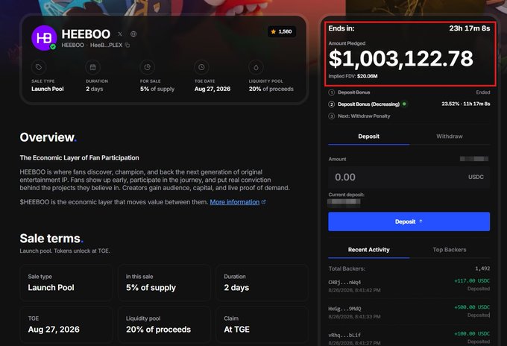
Task: Click the Duration 2 days card
Action: point(262,283)
